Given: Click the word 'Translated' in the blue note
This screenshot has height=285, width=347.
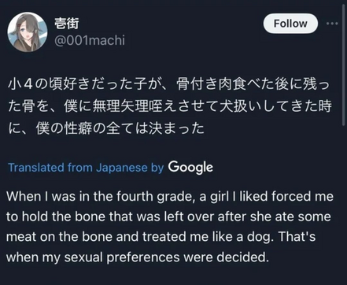Looking at the screenshot, I should [36, 168].
